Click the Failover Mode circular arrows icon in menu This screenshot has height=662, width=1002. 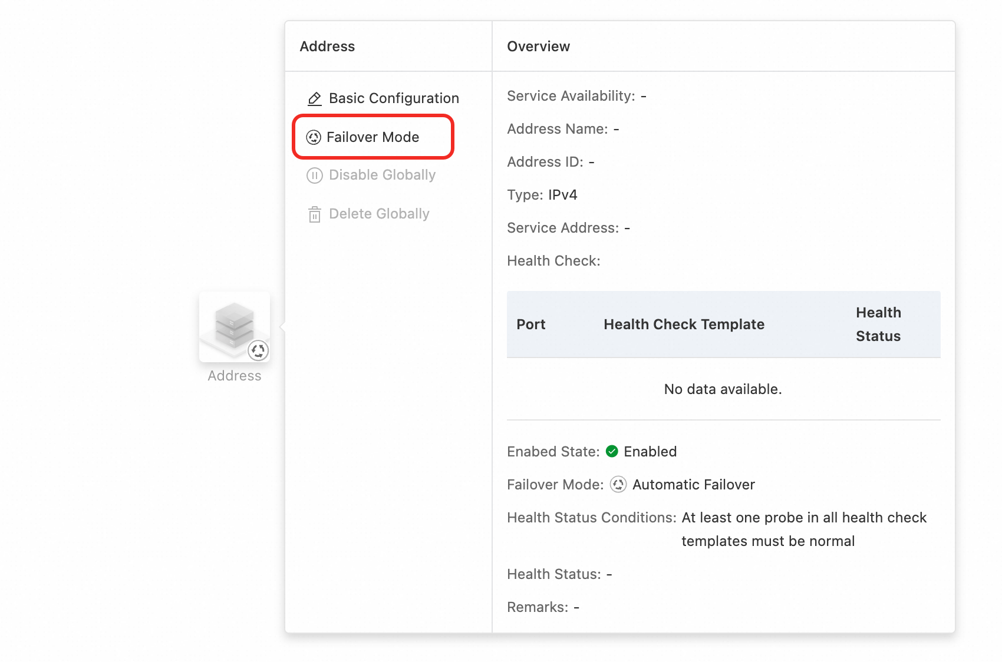pos(314,137)
